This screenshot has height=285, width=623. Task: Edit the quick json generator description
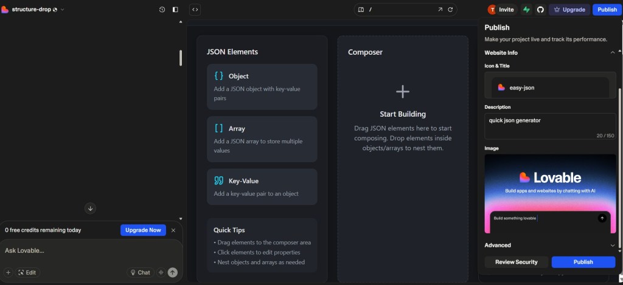pos(550,126)
